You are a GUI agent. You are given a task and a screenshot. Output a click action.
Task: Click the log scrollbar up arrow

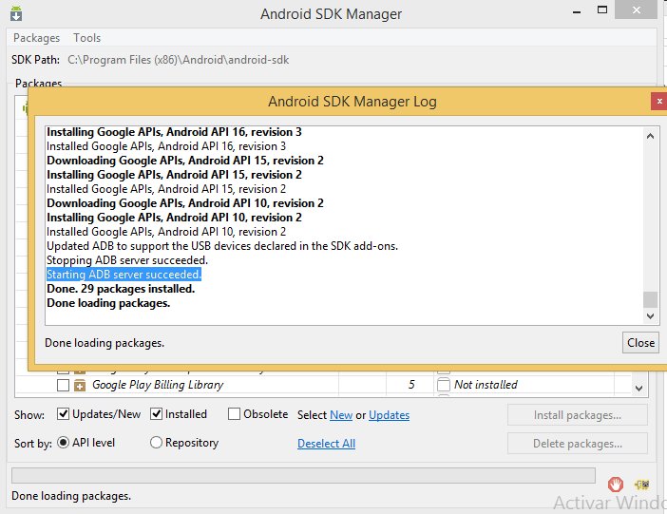650,136
